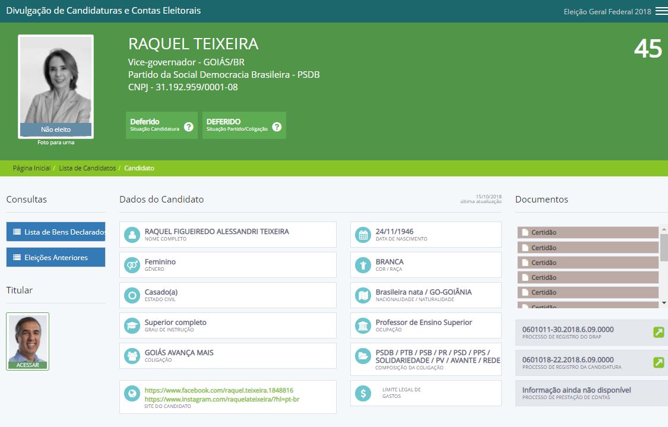Click the group icon for Coligação
This screenshot has height=427, width=668.
[x=132, y=356]
